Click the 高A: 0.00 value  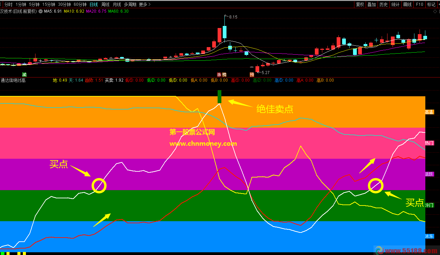tap(305, 81)
